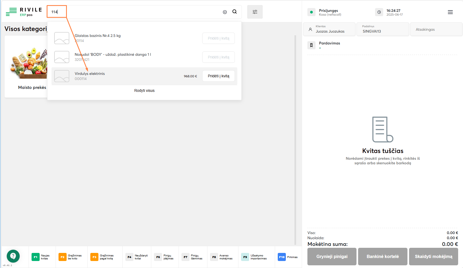463x268 pixels.
Task: Choose F6 Pinigų įdėjimas
Action: point(164,257)
